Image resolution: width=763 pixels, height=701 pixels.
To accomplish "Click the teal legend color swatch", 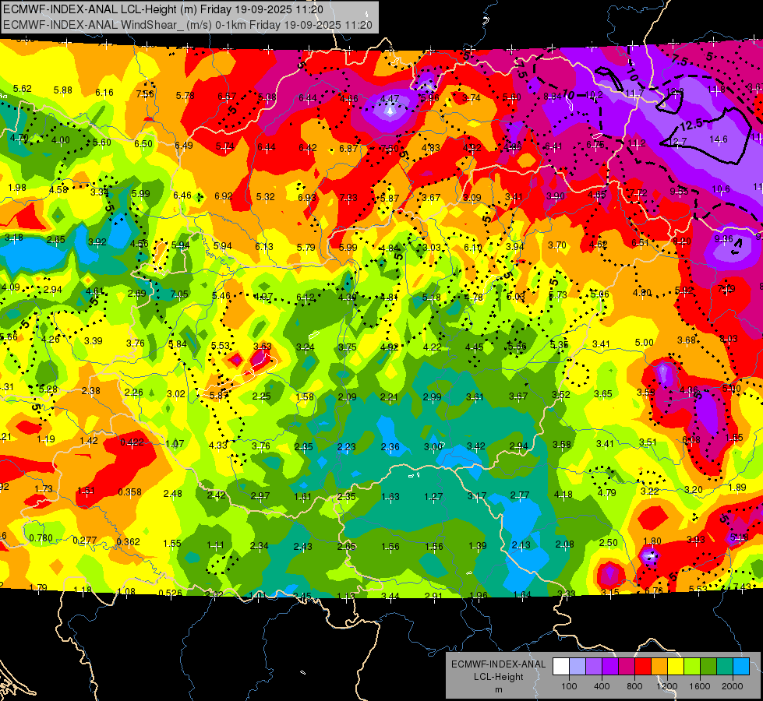I will [725, 666].
